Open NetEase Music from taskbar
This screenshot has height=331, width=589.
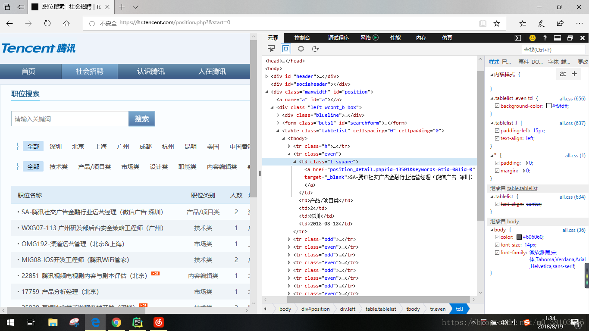pos(159,322)
